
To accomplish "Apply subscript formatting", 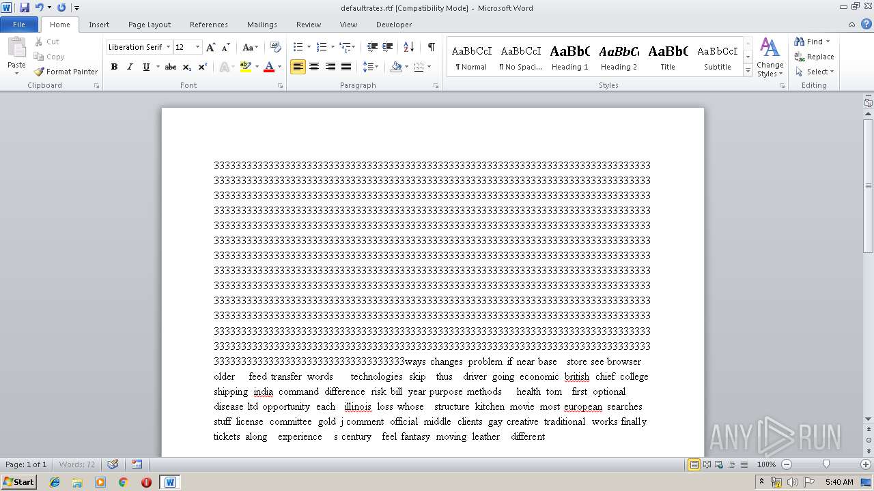I will point(187,67).
